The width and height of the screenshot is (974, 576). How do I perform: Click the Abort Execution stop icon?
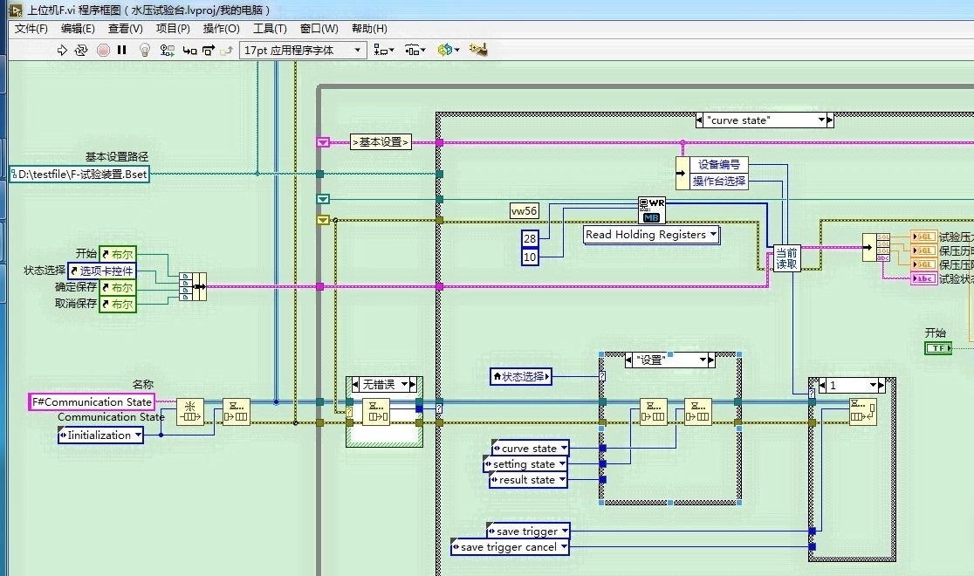point(104,51)
